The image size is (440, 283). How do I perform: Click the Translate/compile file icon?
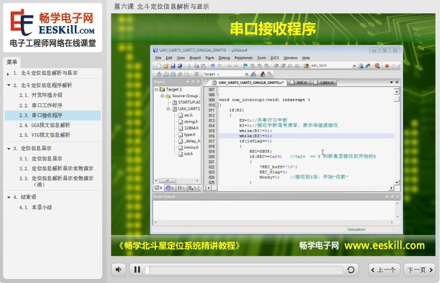(159, 74)
